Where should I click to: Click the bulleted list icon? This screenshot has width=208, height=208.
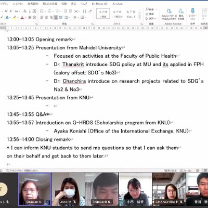click(x=42, y=11)
